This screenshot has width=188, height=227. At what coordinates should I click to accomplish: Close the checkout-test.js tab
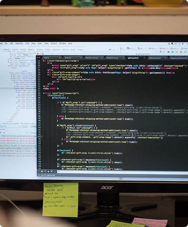[123, 58]
